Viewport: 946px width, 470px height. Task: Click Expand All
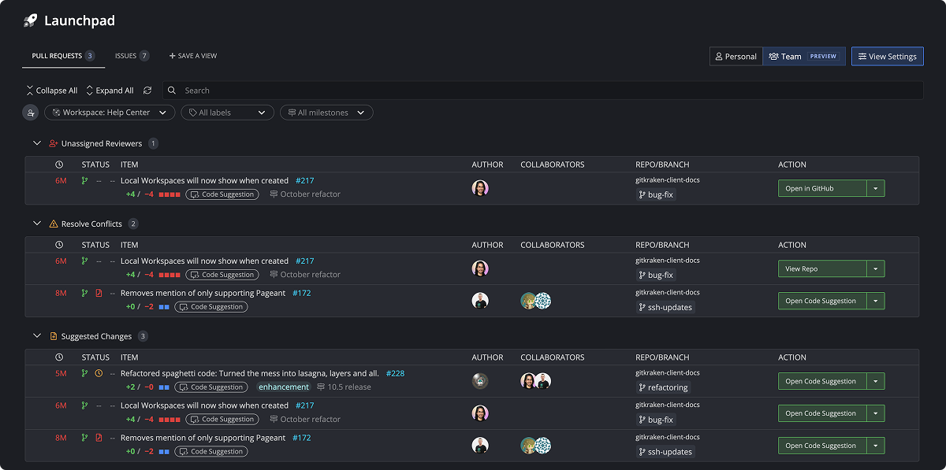pos(110,91)
